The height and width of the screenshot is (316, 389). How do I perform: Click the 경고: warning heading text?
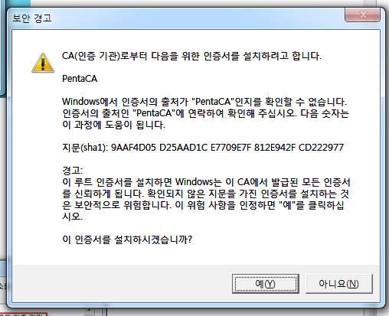(72, 171)
